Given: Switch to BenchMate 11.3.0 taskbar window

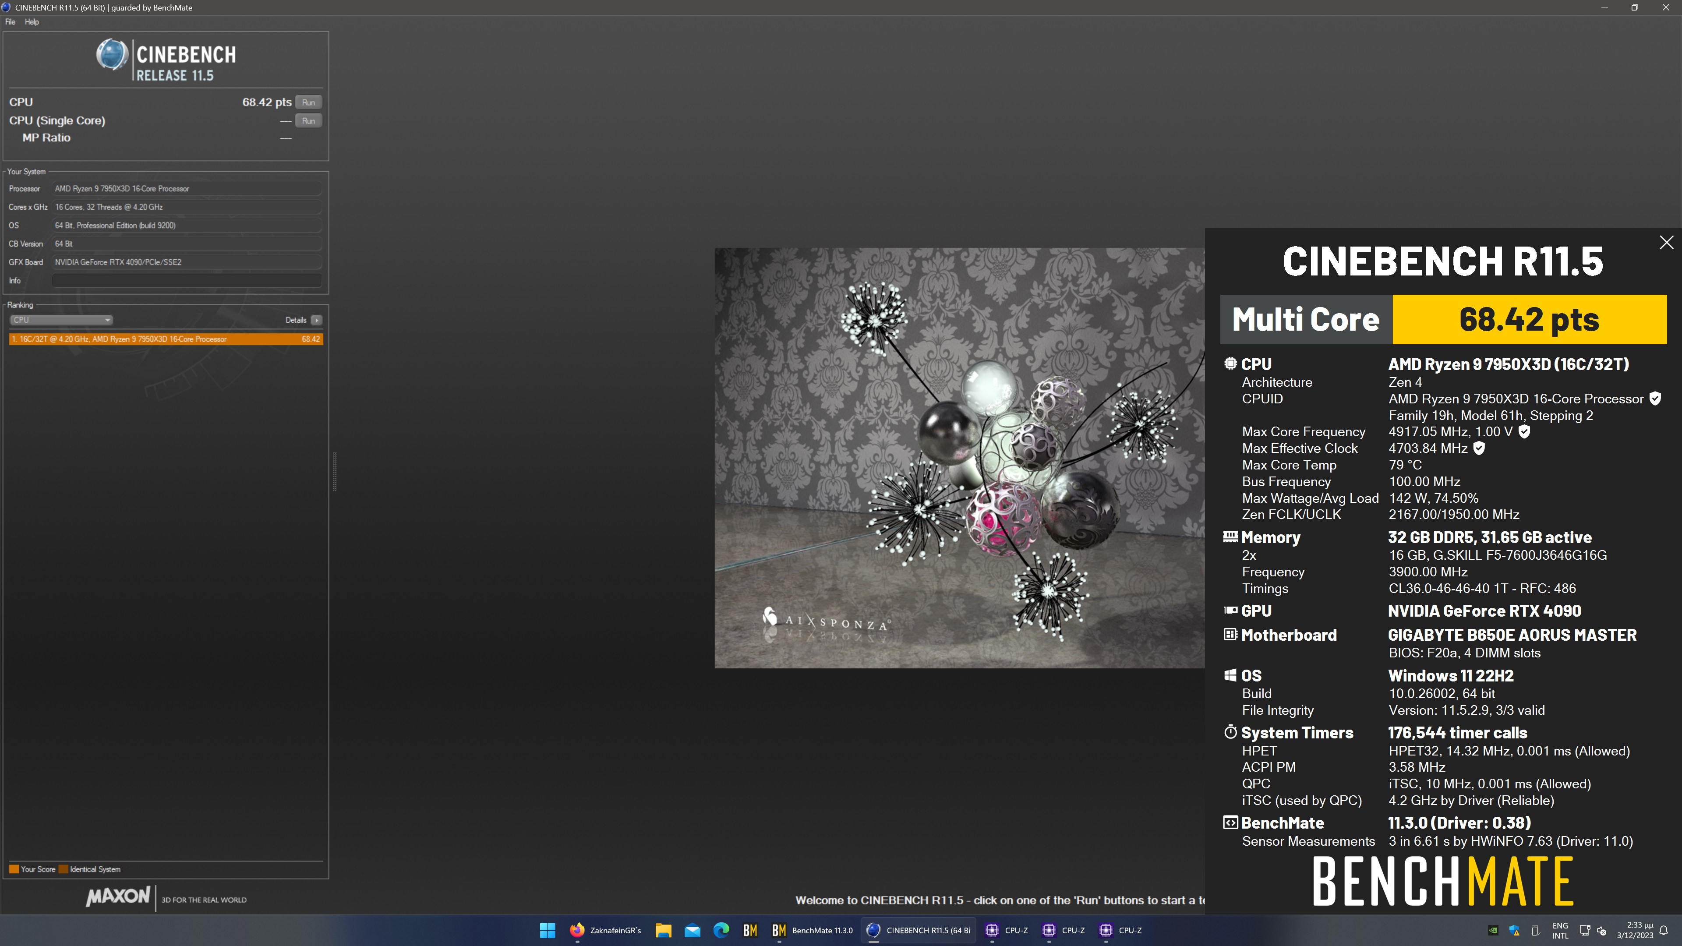Looking at the screenshot, I should [x=812, y=930].
